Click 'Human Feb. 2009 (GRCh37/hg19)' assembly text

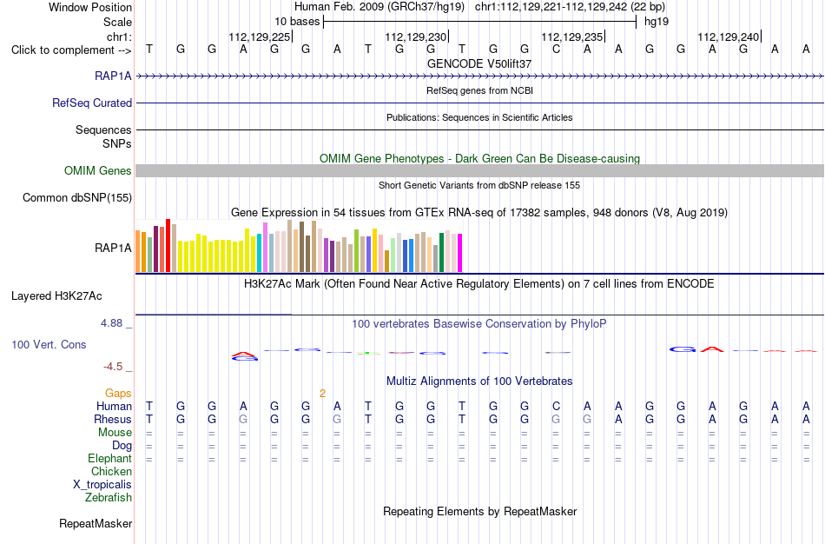[379, 7]
